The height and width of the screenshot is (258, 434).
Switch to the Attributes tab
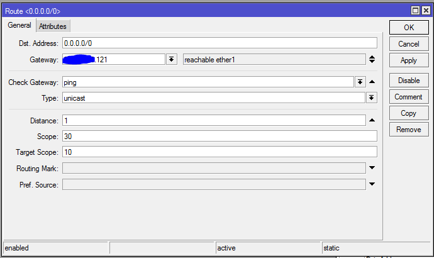53,26
